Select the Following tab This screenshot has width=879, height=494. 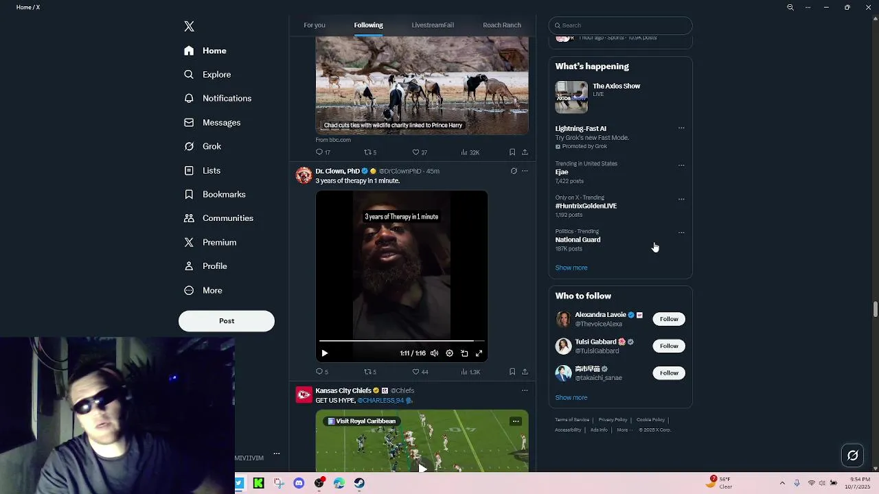coord(369,25)
